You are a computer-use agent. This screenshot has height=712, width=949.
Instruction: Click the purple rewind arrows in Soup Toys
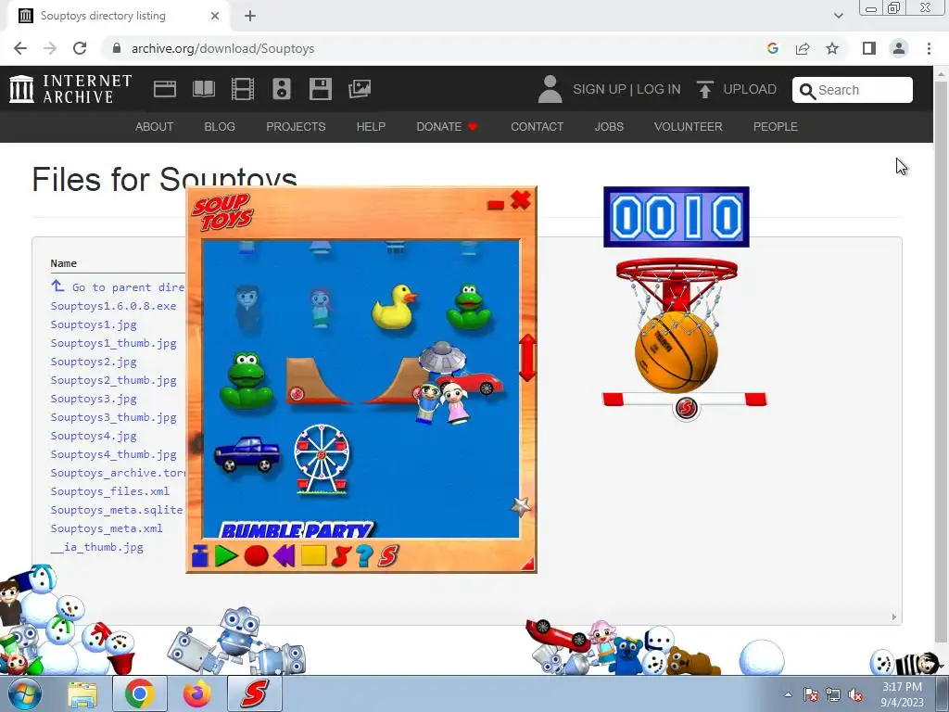point(284,556)
